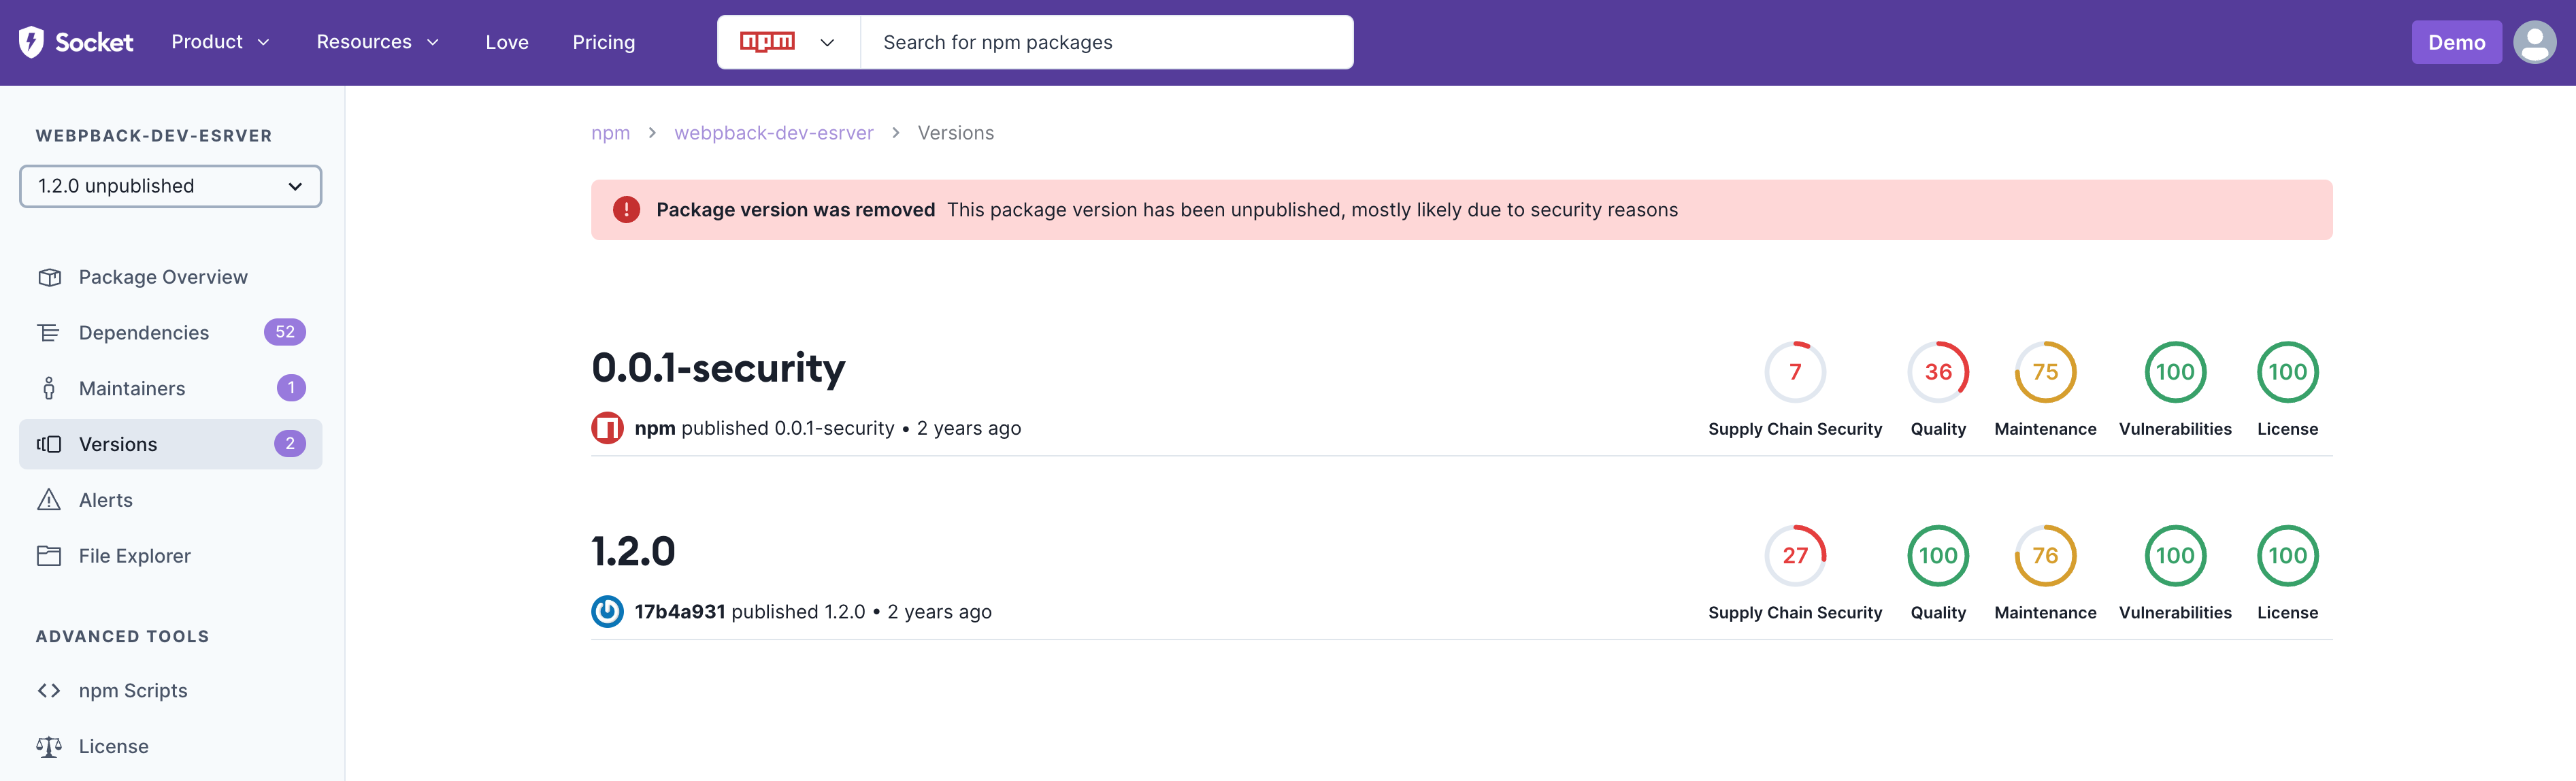Click the File Explorer folder icon
The height and width of the screenshot is (781, 2576).
(49, 556)
